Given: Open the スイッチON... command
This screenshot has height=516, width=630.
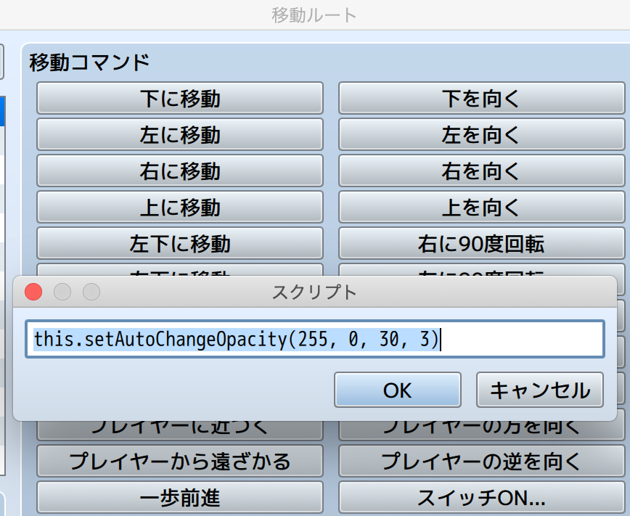Looking at the screenshot, I should point(481,498).
